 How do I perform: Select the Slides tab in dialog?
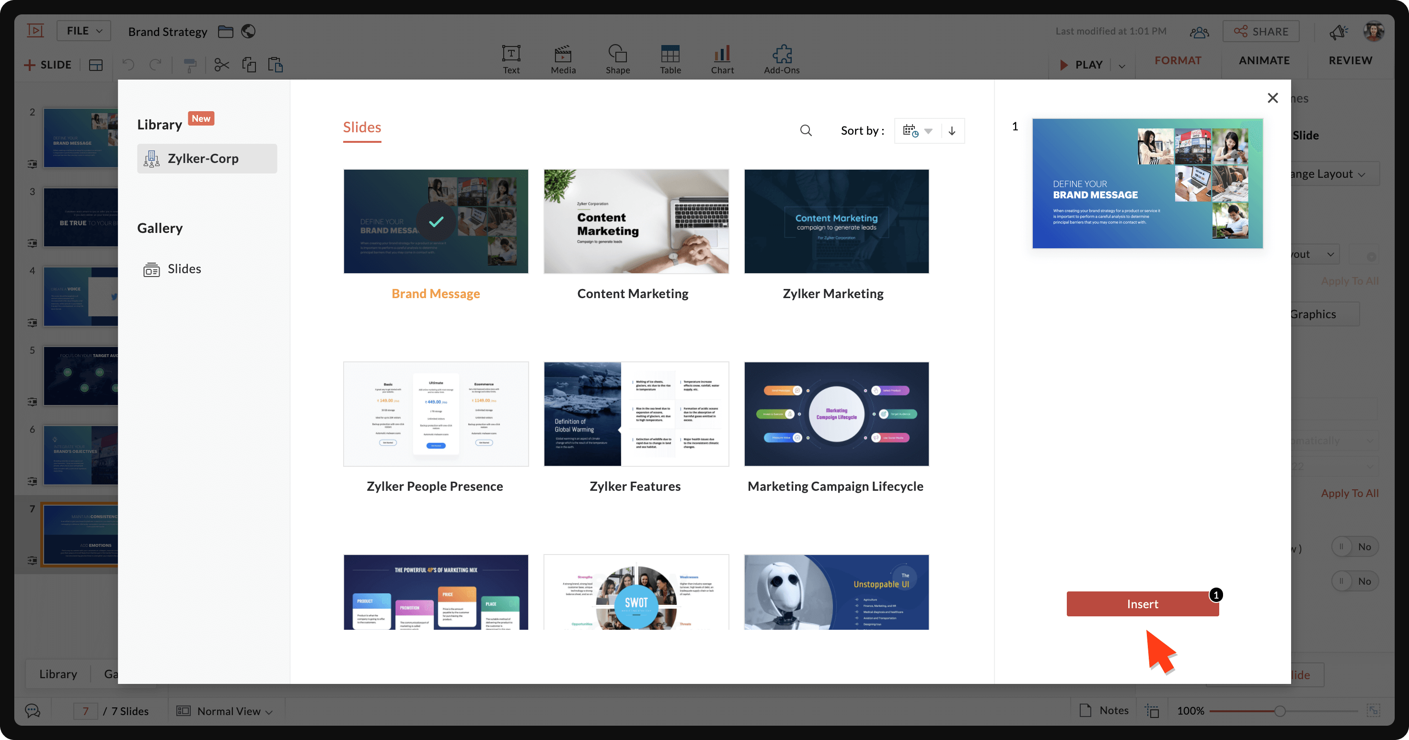tap(361, 127)
